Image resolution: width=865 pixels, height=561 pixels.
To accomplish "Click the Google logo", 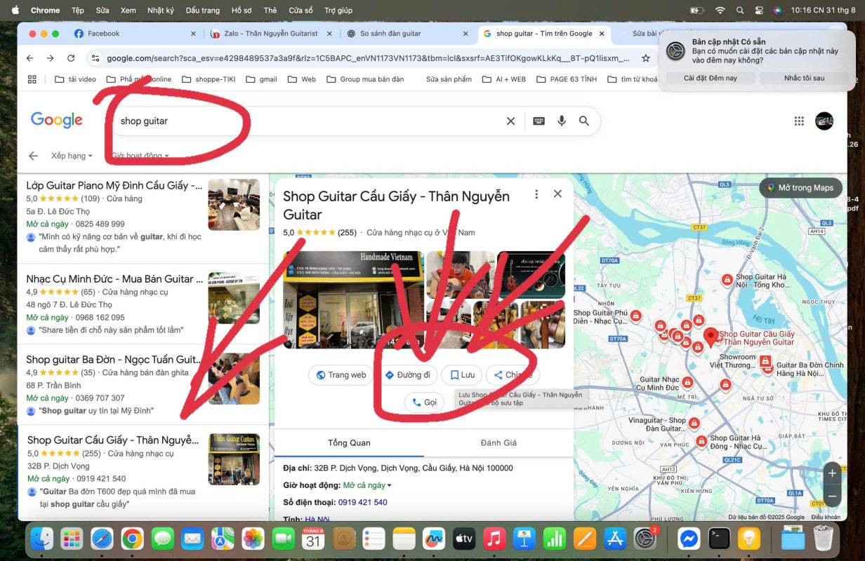I will pos(57,120).
